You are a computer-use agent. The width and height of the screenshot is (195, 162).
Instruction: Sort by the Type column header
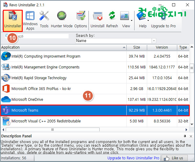tap(183, 47)
